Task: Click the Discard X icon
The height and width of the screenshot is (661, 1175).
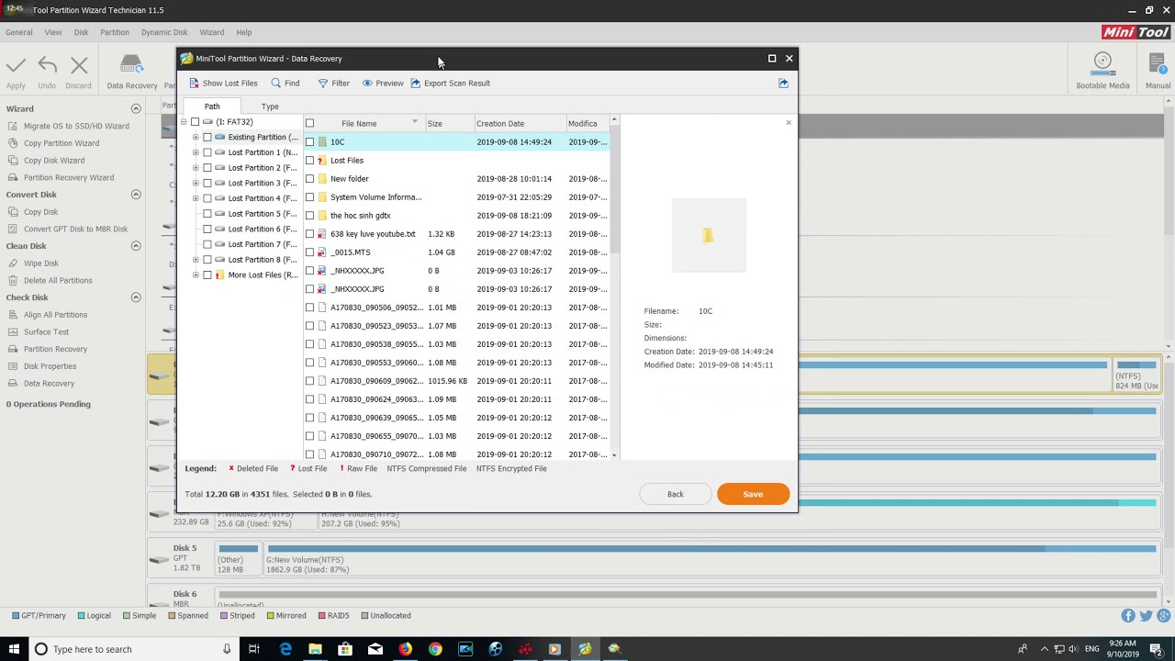Action: pyautogui.click(x=79, y=66)
